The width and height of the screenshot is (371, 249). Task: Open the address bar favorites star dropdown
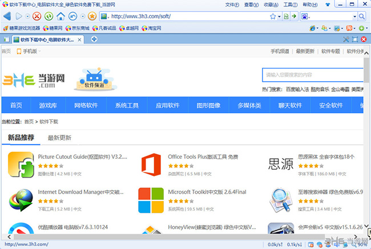coord(279,17)
